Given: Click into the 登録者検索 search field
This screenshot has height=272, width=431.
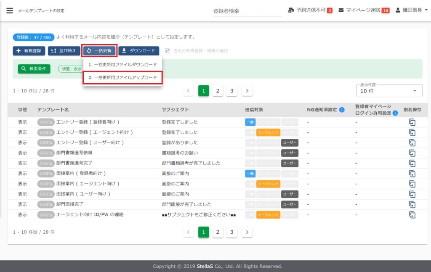Looking at the screenshot, I should click(x=246, y=11).
